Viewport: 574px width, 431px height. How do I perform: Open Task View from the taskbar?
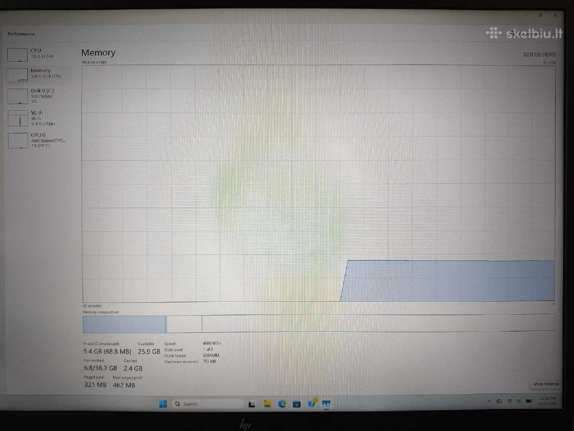pos(252,404)
